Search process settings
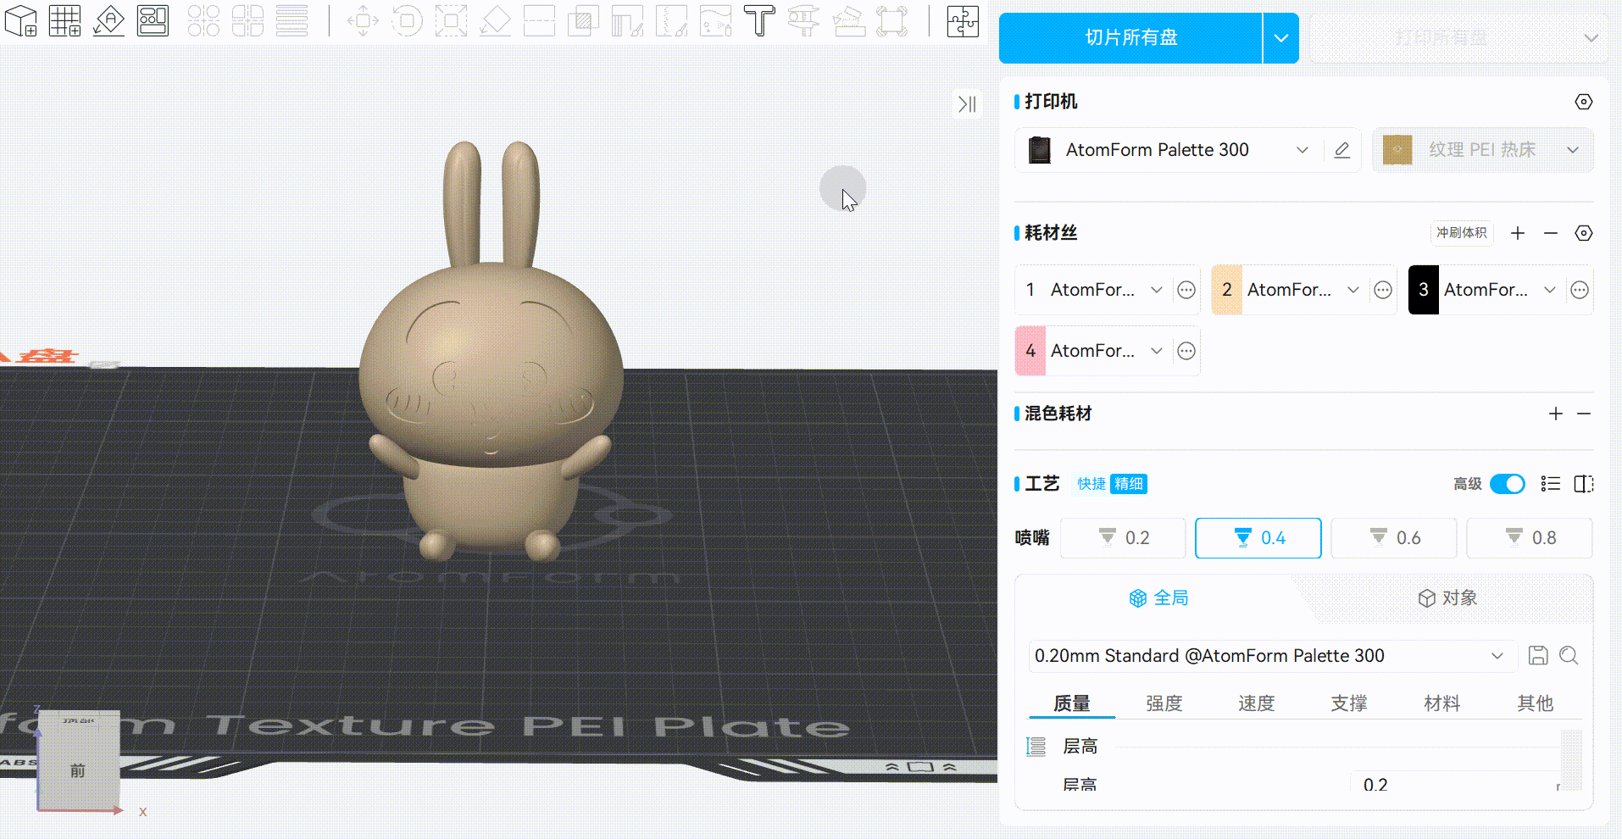Viewport: 1622px width, 839px height. click(x=1569, y=655)
